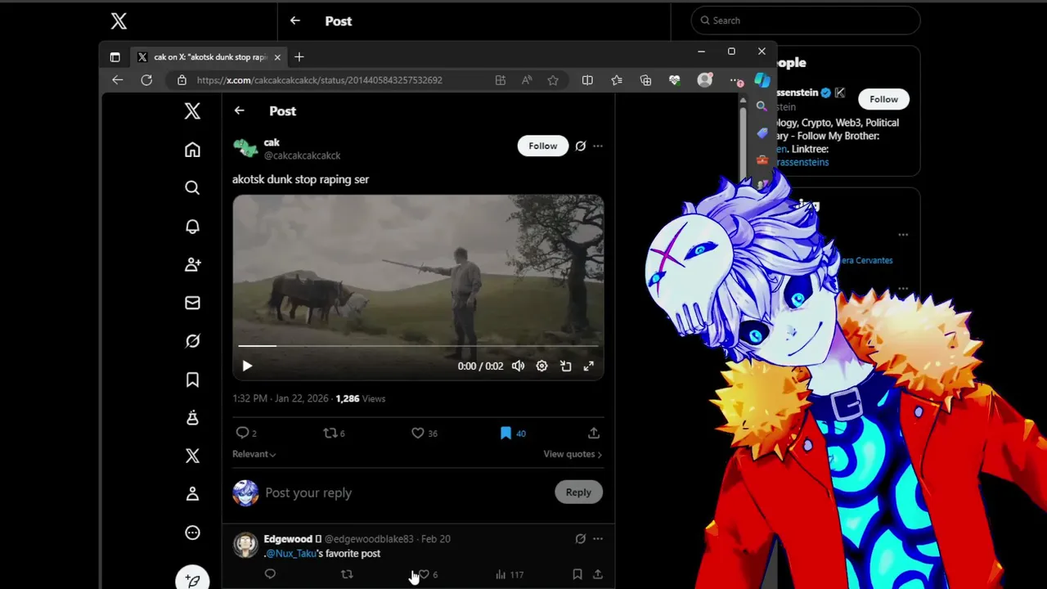Image resolution: width=1047 pixels, height=589 pixels.
Task: Reply to cak's post via comment icon
Action: [242, 433]
